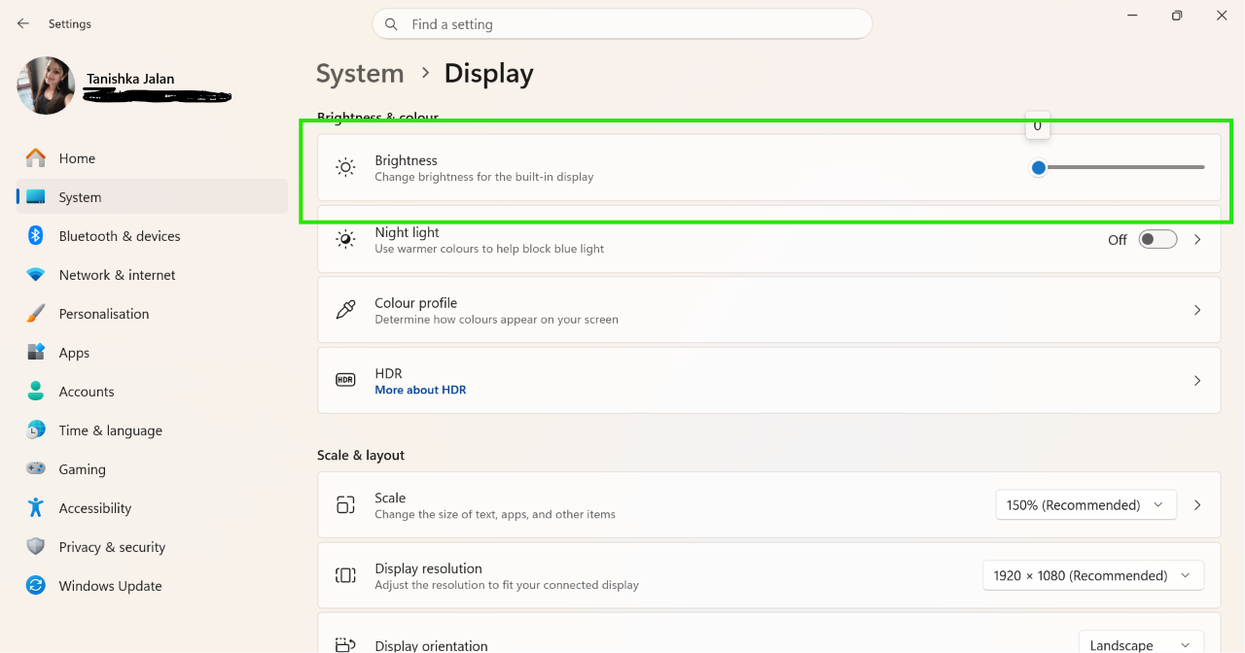The width and height of the screenshot is (1245, 653).
Task: Click the Gaming controller icon
Action: [x=36, y=468]
